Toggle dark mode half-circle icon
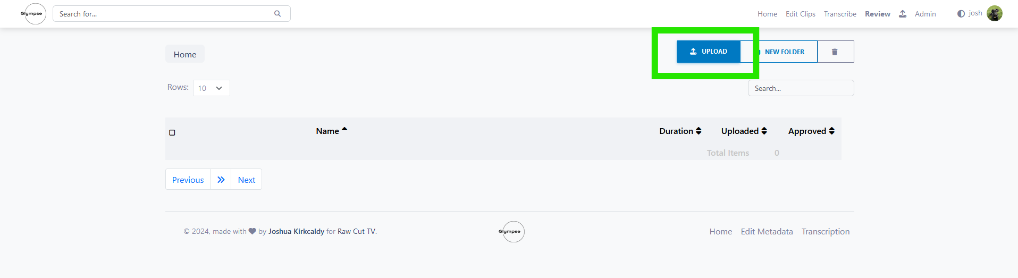 pyautogui.click(x=961, y=14)
